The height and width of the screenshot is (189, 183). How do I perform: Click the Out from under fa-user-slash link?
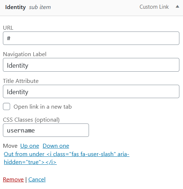[67, 158]
